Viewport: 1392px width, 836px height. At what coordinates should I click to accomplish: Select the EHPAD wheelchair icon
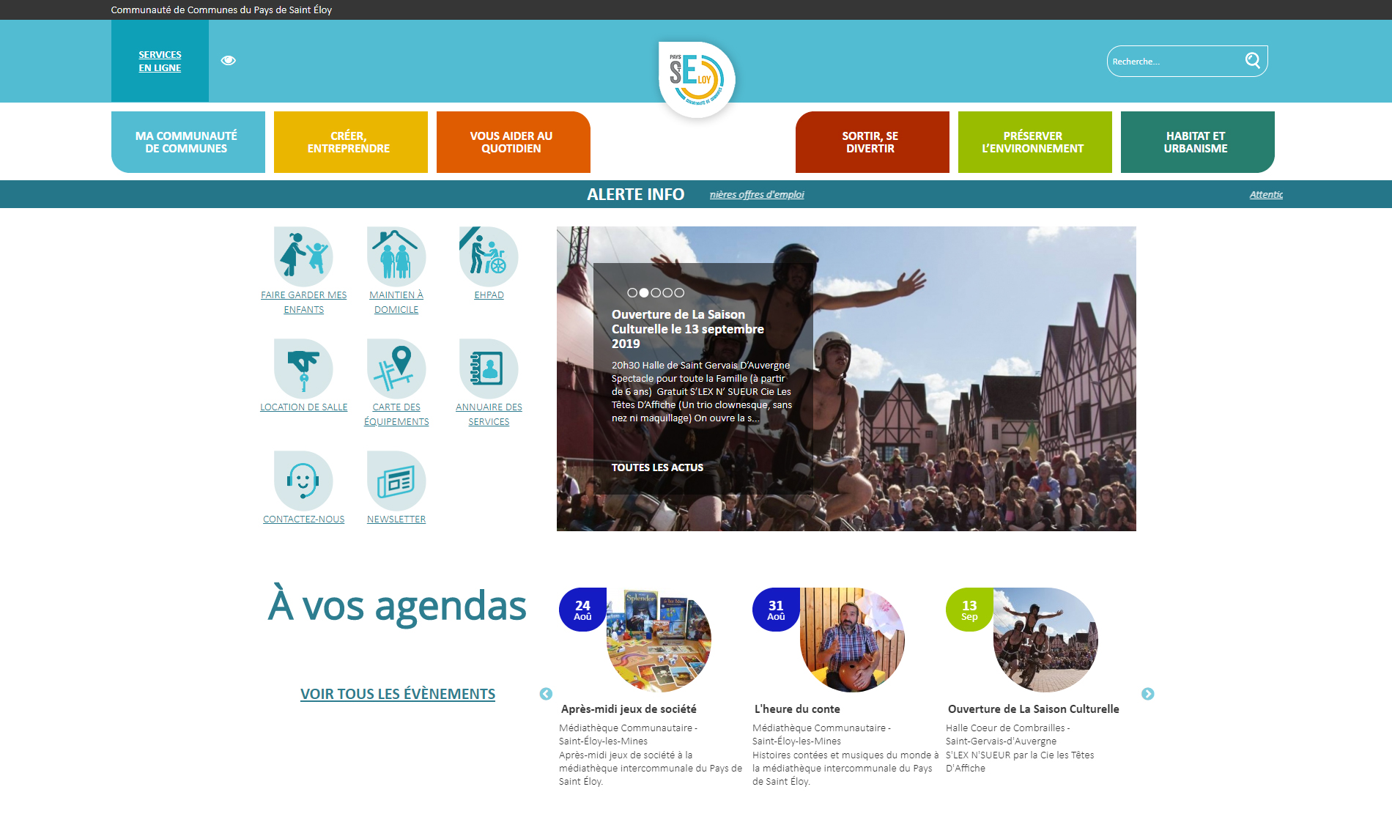489,256
